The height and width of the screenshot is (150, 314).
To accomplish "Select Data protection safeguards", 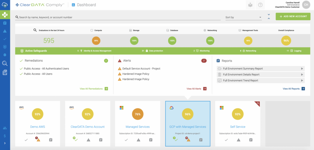I will point(152,51).
